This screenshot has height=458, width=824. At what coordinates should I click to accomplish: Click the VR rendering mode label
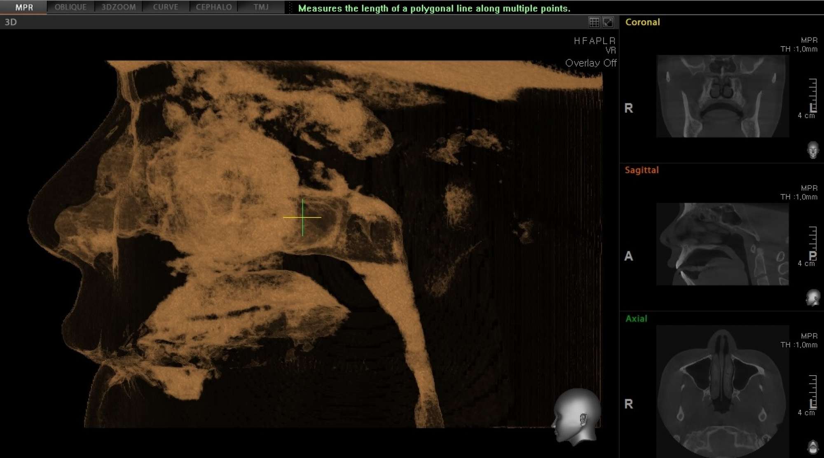(611, 51)
